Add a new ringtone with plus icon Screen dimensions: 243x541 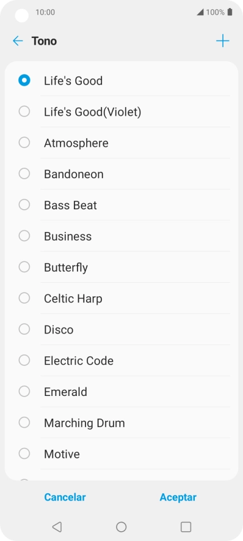tap(223, 41)
